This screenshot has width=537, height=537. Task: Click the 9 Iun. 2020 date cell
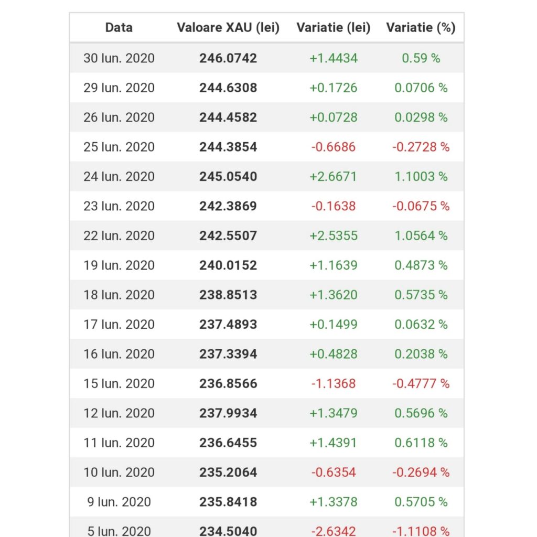tap(119, 502)
